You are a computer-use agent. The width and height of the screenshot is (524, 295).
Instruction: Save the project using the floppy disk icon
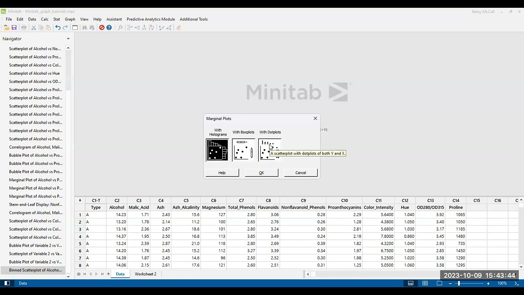pos(14,27)
